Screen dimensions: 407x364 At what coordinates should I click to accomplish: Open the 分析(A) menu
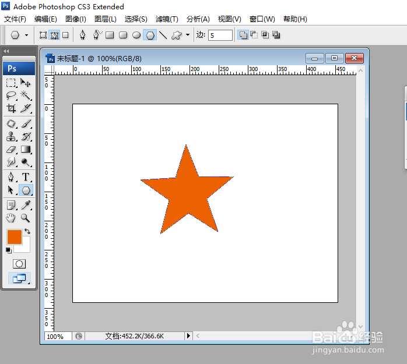tap(198, 19)
